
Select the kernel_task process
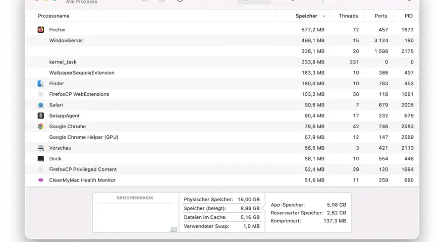[x=63, y=62]
